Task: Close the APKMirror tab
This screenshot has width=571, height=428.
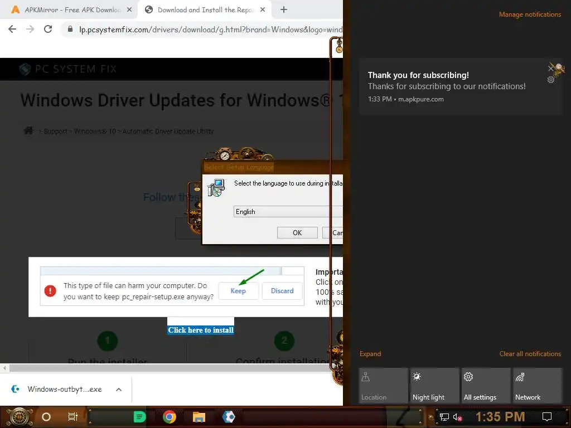Action: (129, 10)
